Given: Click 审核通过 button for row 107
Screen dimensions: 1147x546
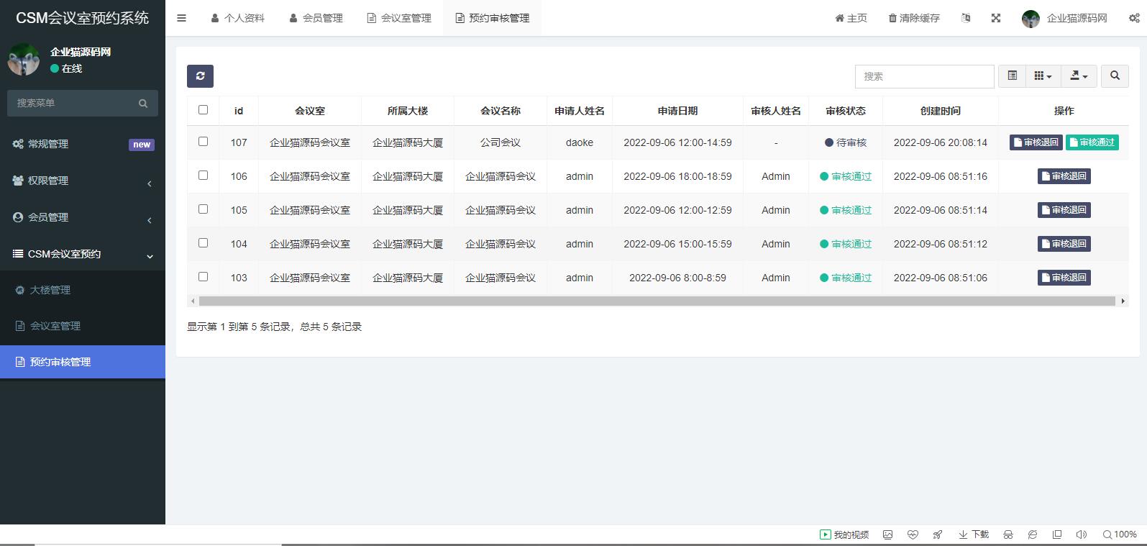Looking at the screenshot, I should point(1092,142).
